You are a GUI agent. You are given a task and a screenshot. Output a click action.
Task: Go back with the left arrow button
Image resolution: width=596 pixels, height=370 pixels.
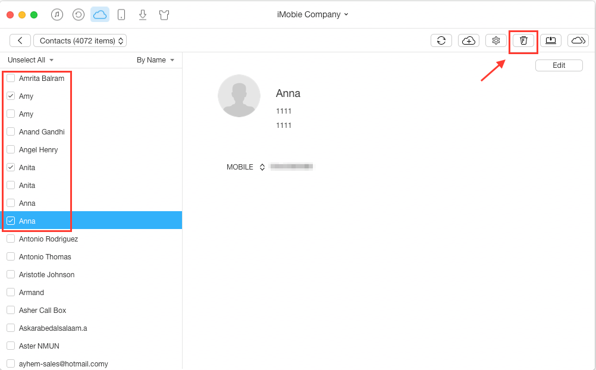[x=20, y=40]
